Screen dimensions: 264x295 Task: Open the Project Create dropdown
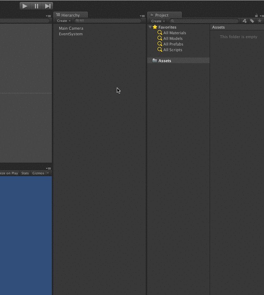(158, 21)
